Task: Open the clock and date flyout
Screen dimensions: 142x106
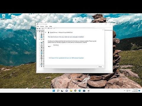Action: click(x=135, y=91)
